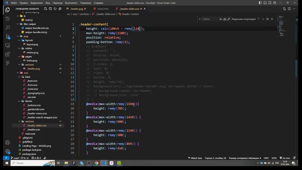Open swiper-bundle.min.css file
This screenshot has width=302, height=170.
pyautogui.click(x=37, y=28)
